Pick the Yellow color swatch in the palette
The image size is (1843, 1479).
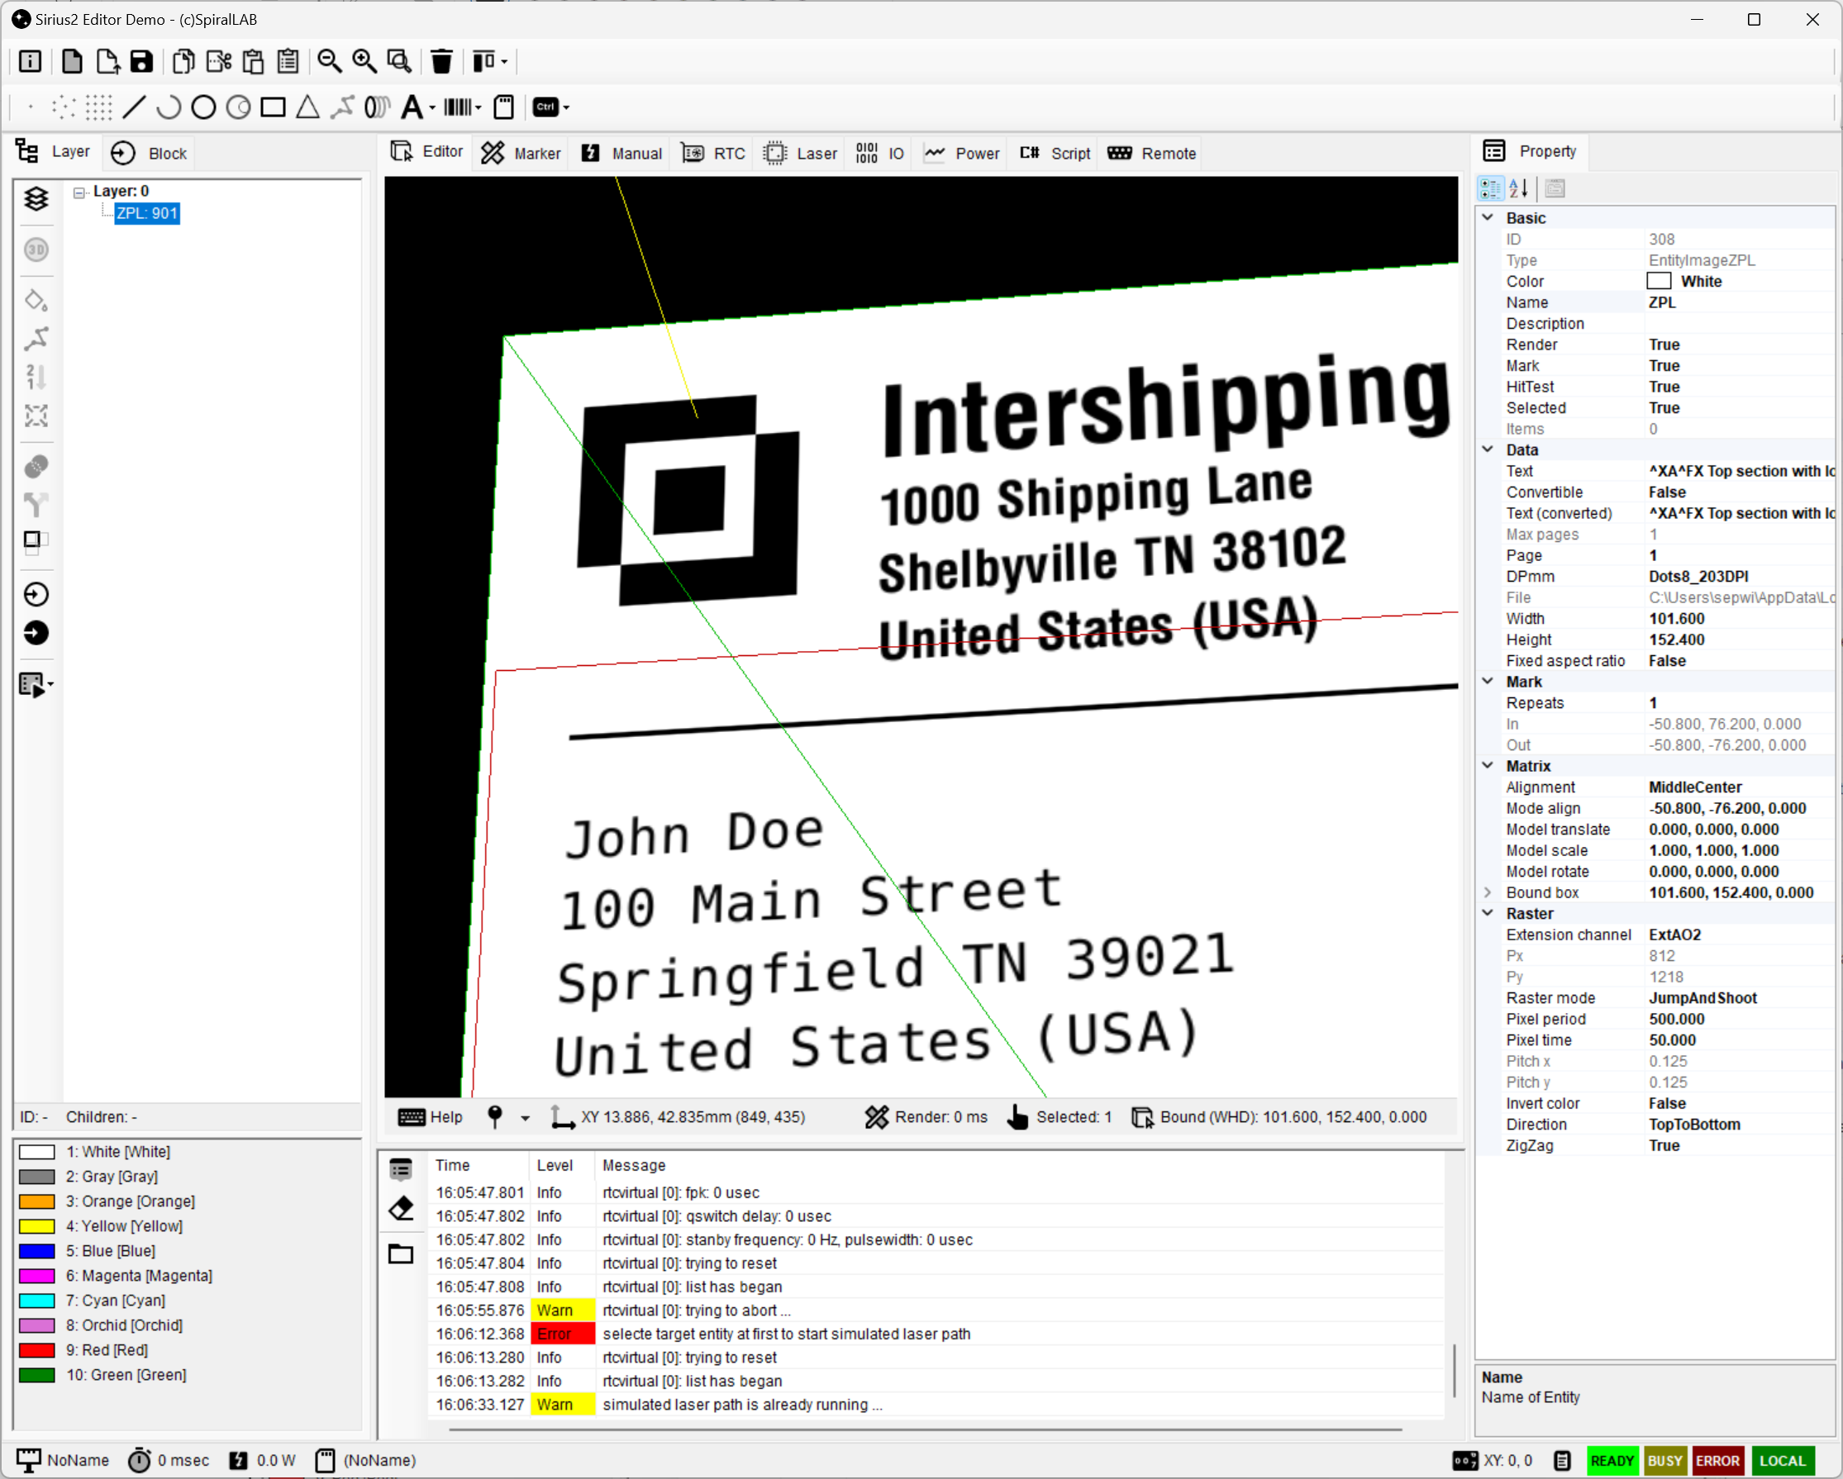[x=36, y=1227]
